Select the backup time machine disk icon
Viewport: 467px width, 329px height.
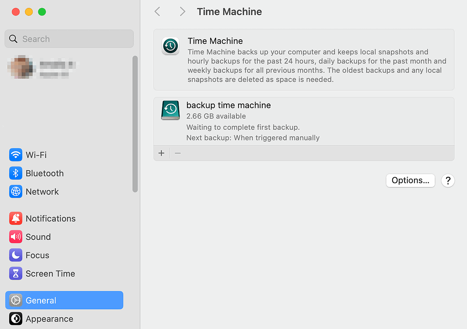pos(171,110)
